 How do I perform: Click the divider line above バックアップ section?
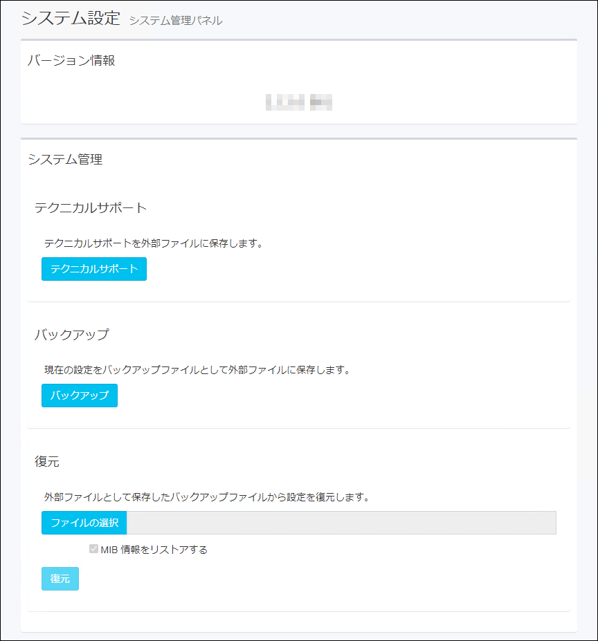(x=298, y=301)
